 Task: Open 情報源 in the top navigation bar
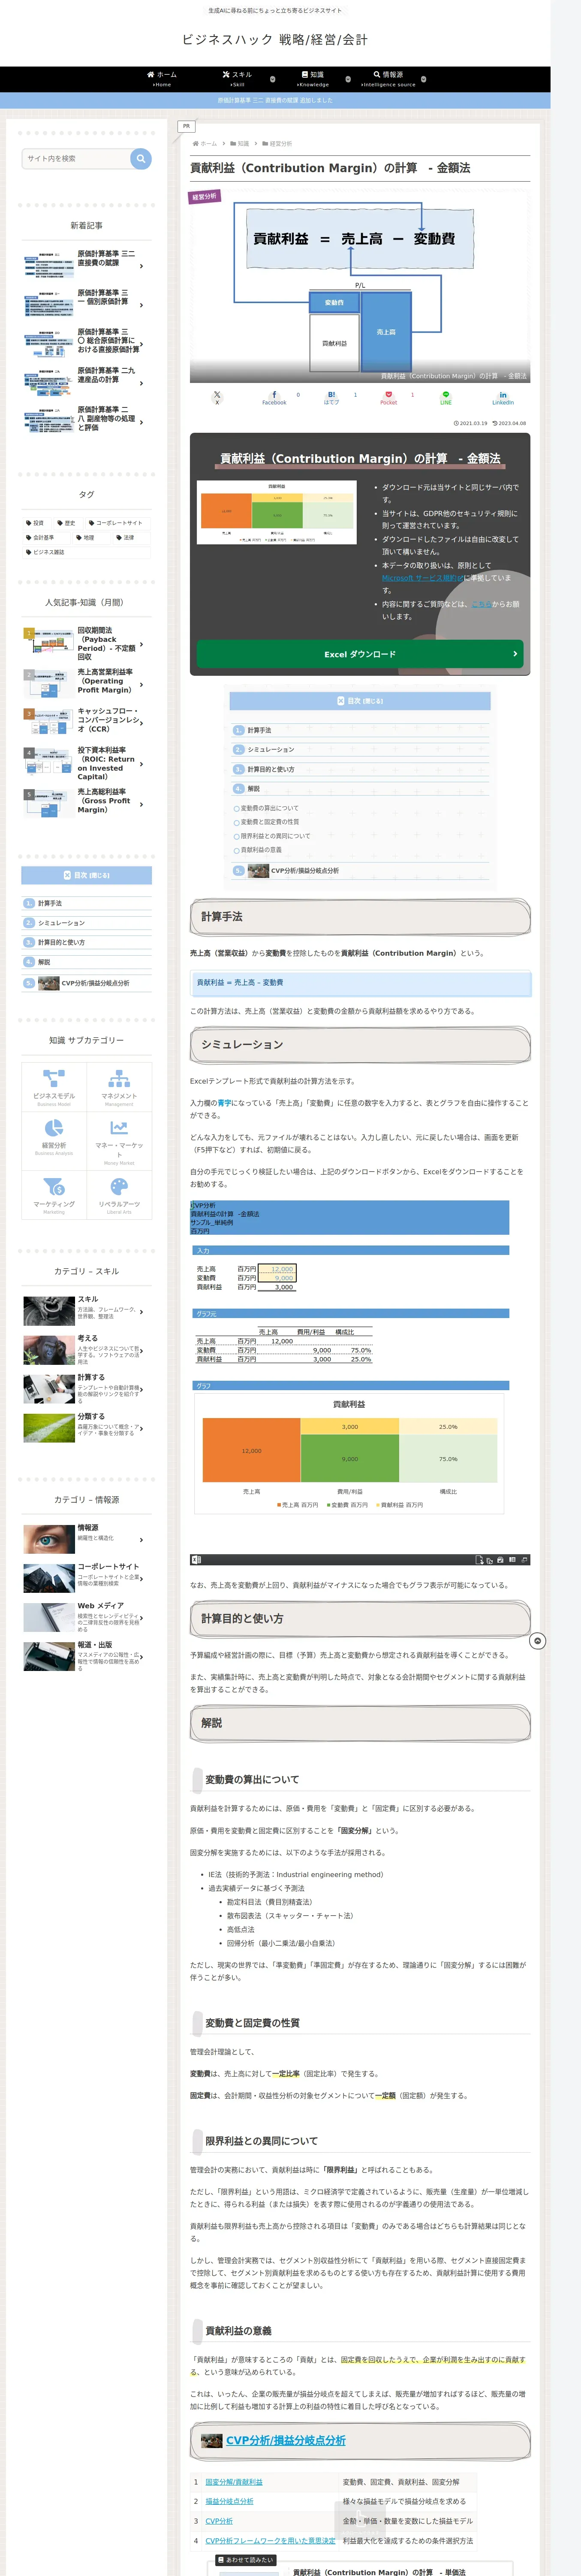(388, 79)
